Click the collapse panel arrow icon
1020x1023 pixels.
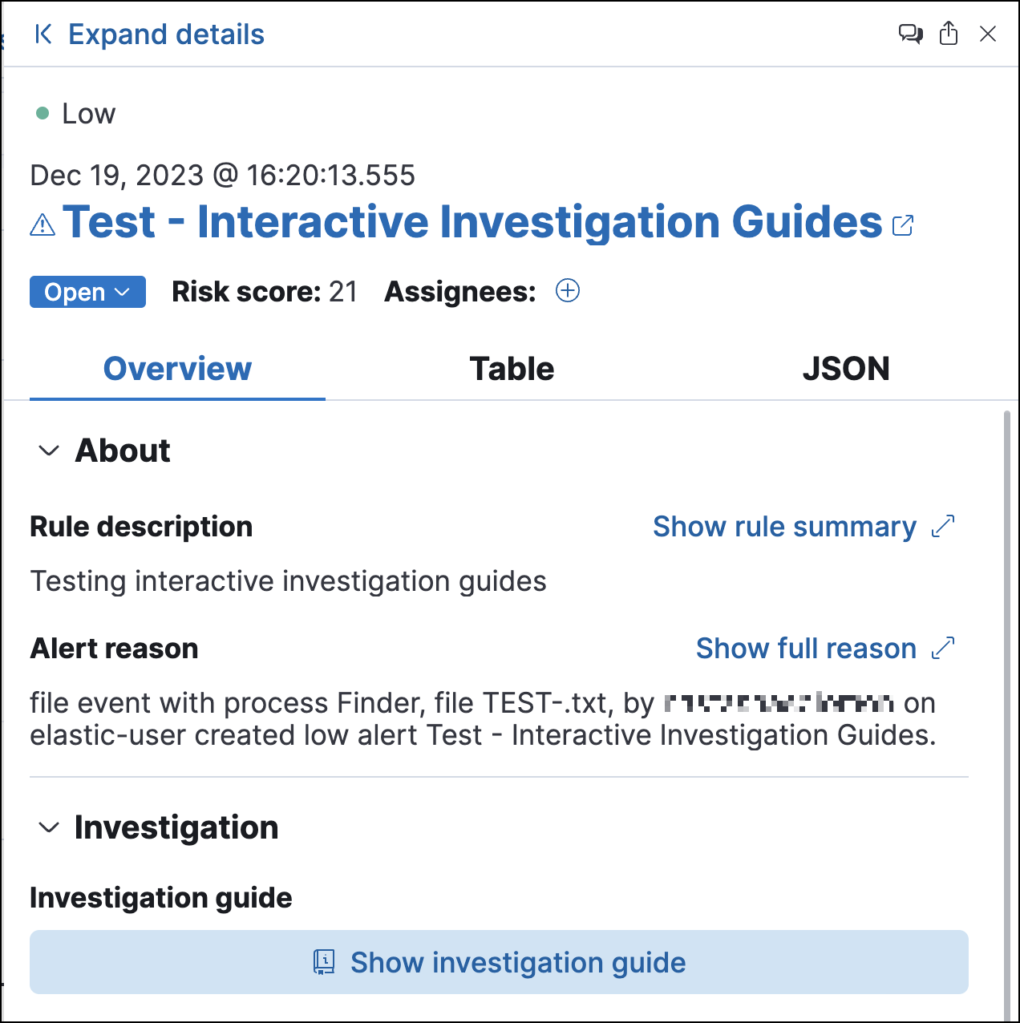click(x=44, y=34)
